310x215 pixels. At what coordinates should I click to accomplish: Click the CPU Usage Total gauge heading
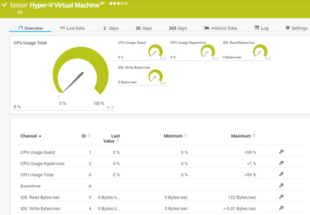(x=30, y=43)
